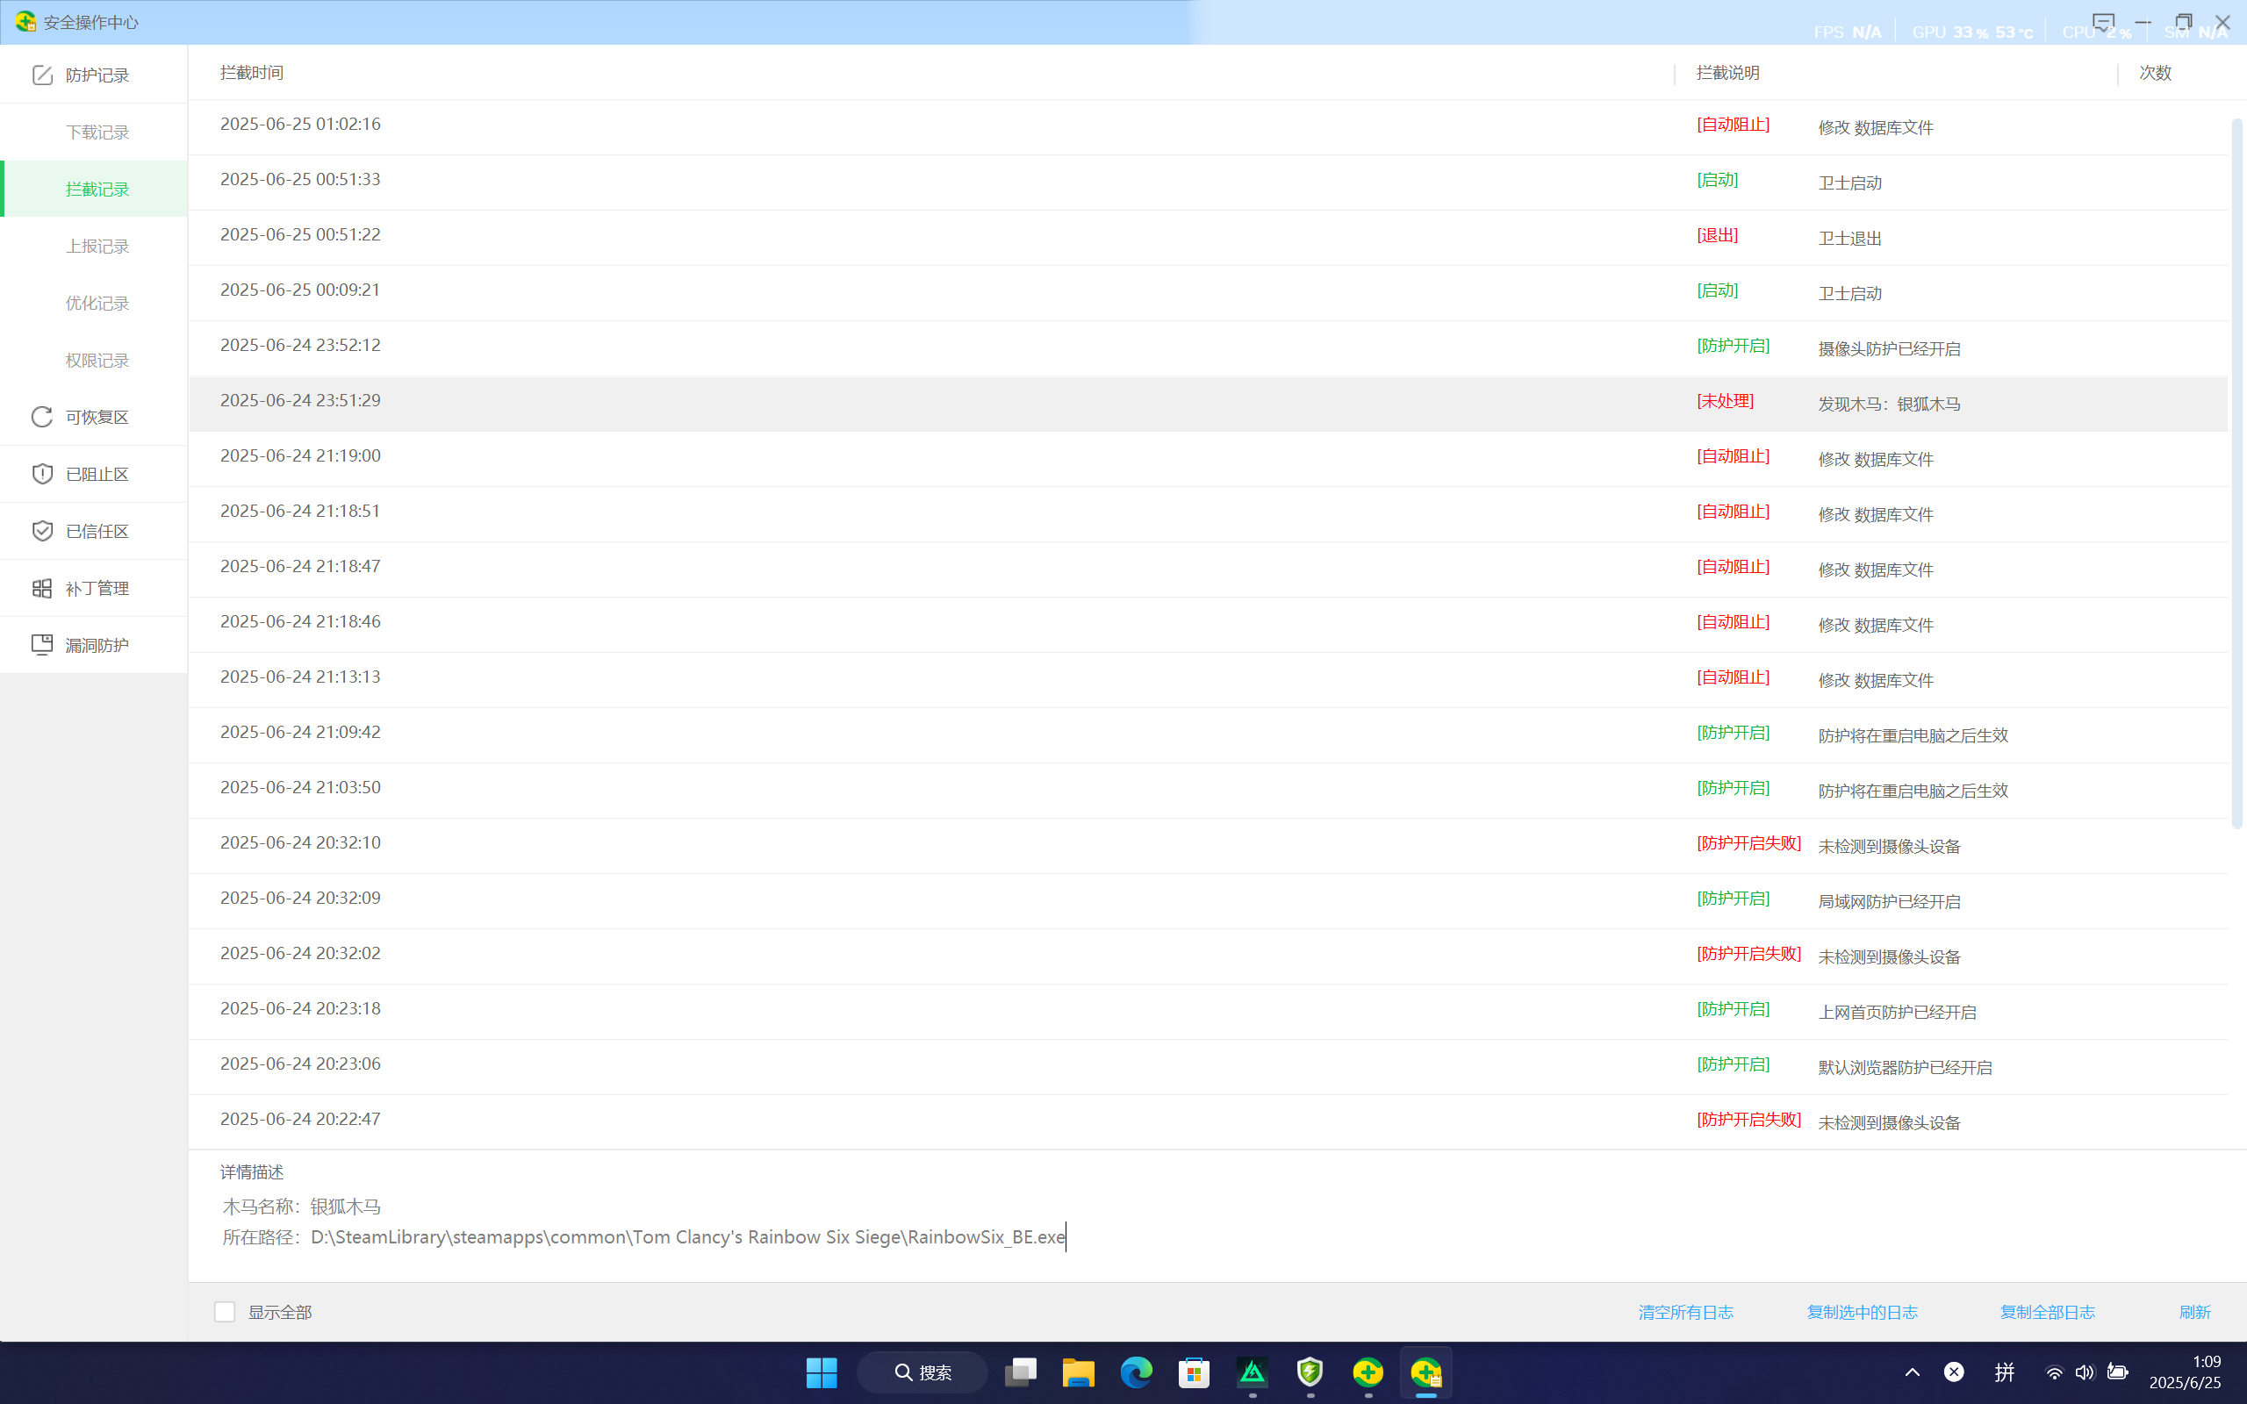This screenshot has width=2247, height=1404.
Task: Open the 补丁管理 patch icon
Action: (x=42, y=588)
